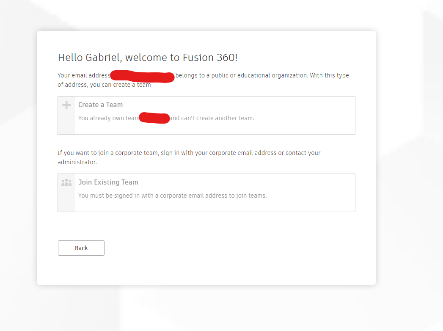Select the gray icon strip of the Join card

coord(66,193)
